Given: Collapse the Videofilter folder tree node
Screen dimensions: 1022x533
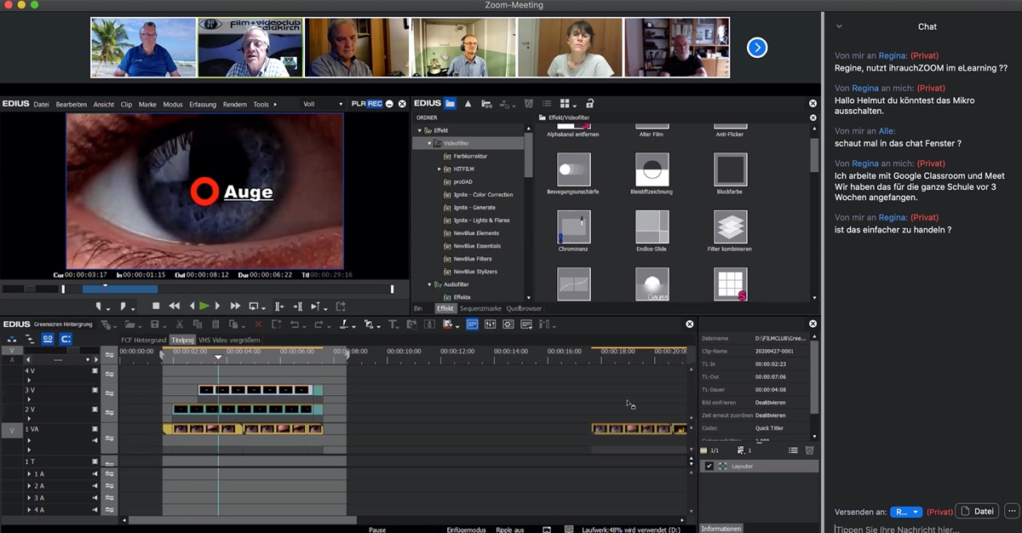Looking at the screenshot, I should point(430,144).
